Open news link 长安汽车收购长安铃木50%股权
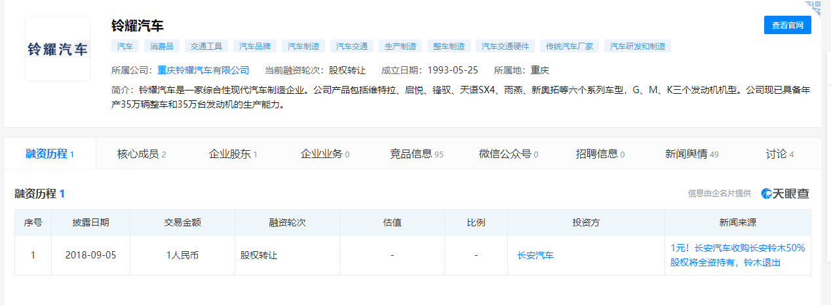 pyautogui.click(x=737, y=255)
